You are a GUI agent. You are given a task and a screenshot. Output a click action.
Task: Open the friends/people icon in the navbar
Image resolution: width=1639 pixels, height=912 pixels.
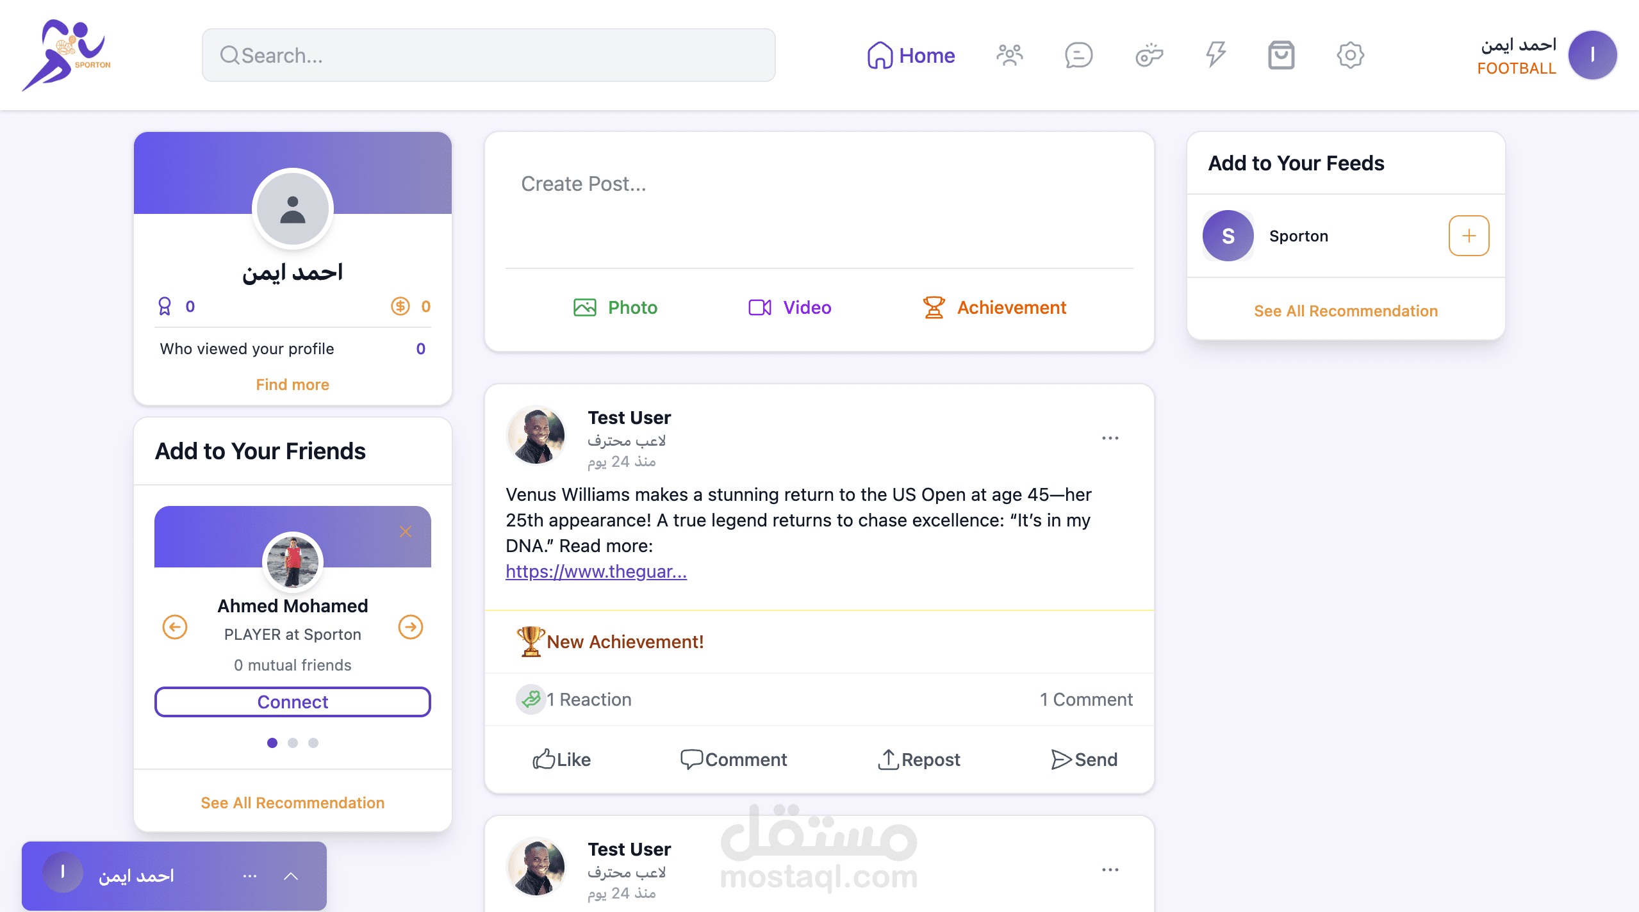[x=1009, y=55]
